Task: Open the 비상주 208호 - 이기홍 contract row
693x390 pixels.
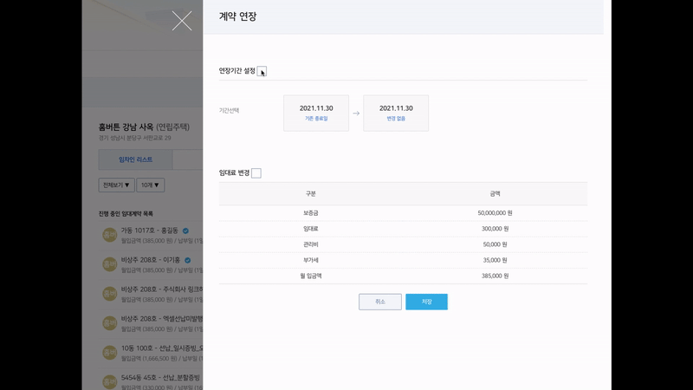Action: (151, 264)
